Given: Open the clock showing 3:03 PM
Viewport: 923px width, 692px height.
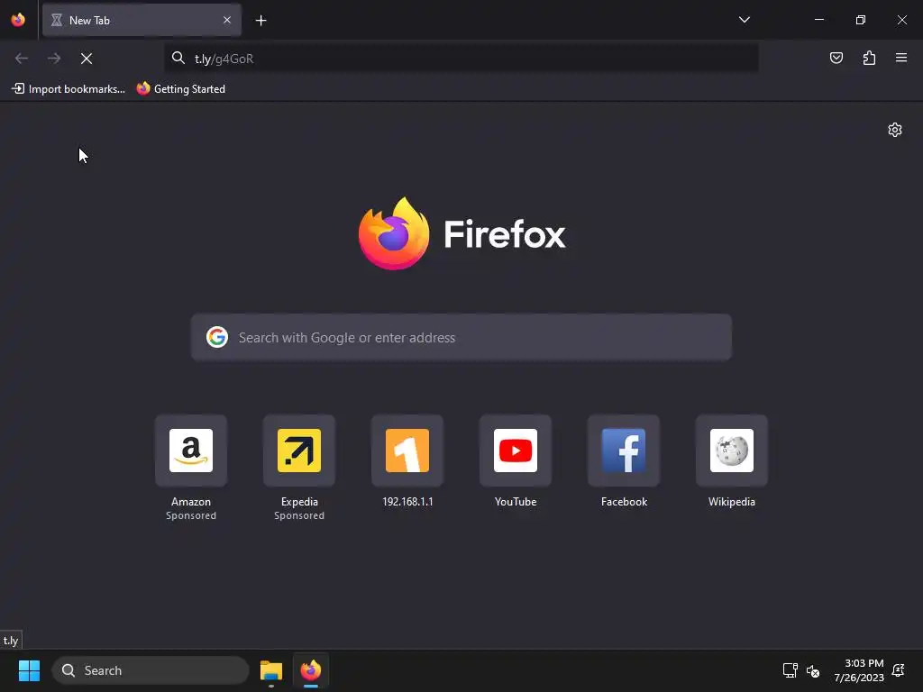Looking at the screenshot, I should coord(858,670).
